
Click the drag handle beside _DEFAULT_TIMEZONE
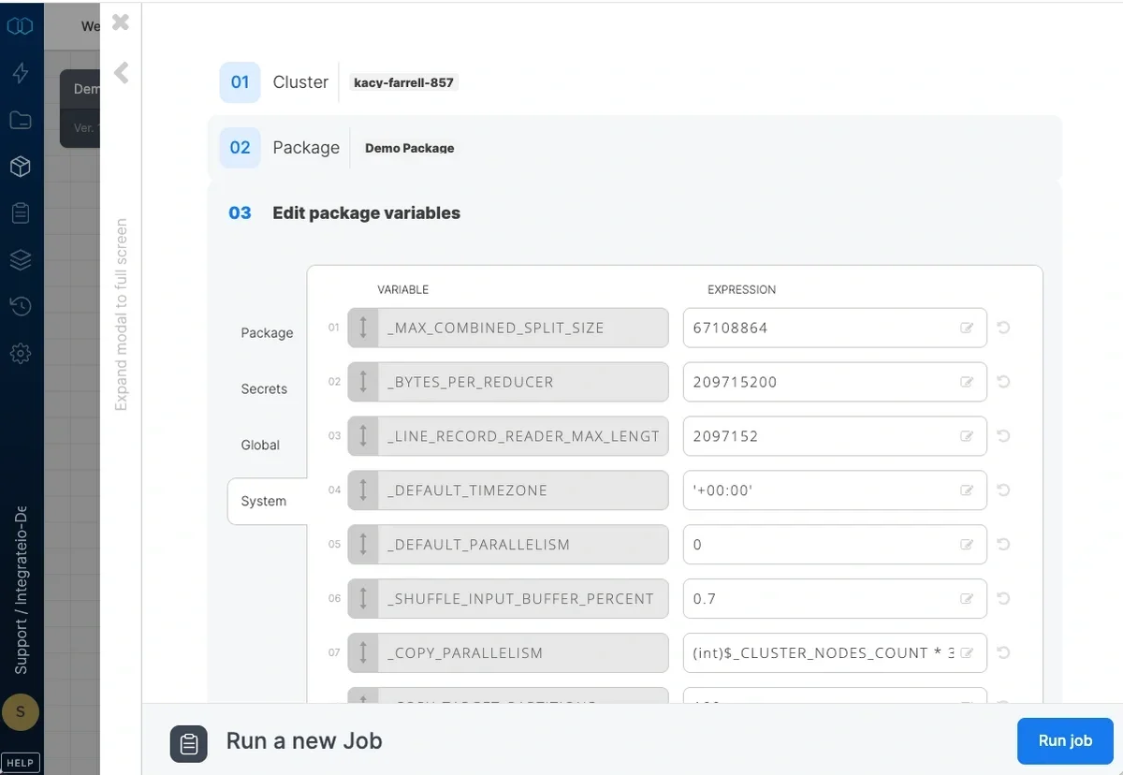point(363,490)
